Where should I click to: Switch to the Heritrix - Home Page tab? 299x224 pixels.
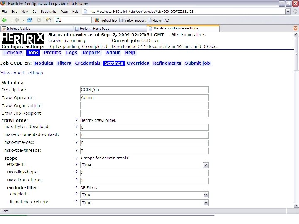point(110,29)
